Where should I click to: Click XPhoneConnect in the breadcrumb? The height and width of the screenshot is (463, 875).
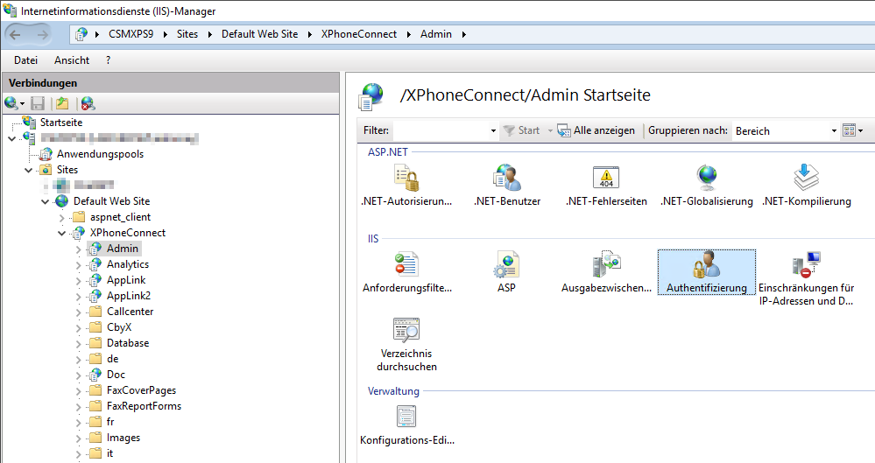click(x=359, y=34)
